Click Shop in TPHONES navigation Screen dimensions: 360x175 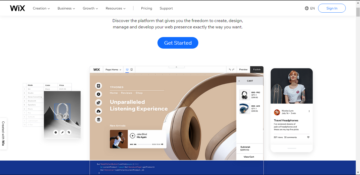pyautogui.click(x=139, y=93)
